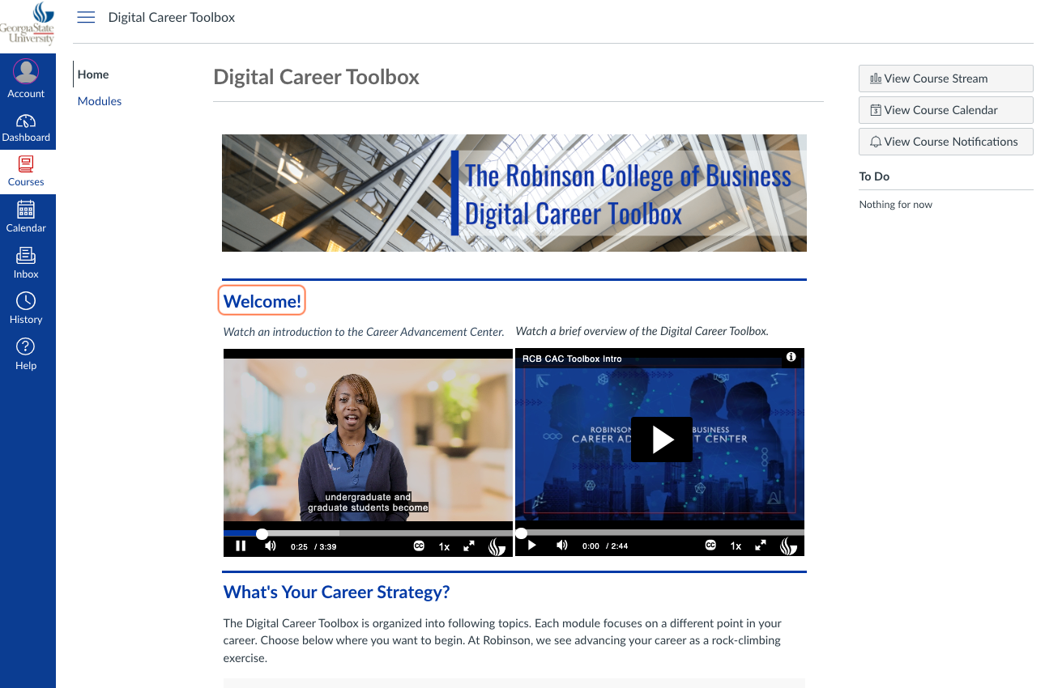Open the Modules page
Image resolution: width=1062 pixels, height=688 pixels.
100,101
